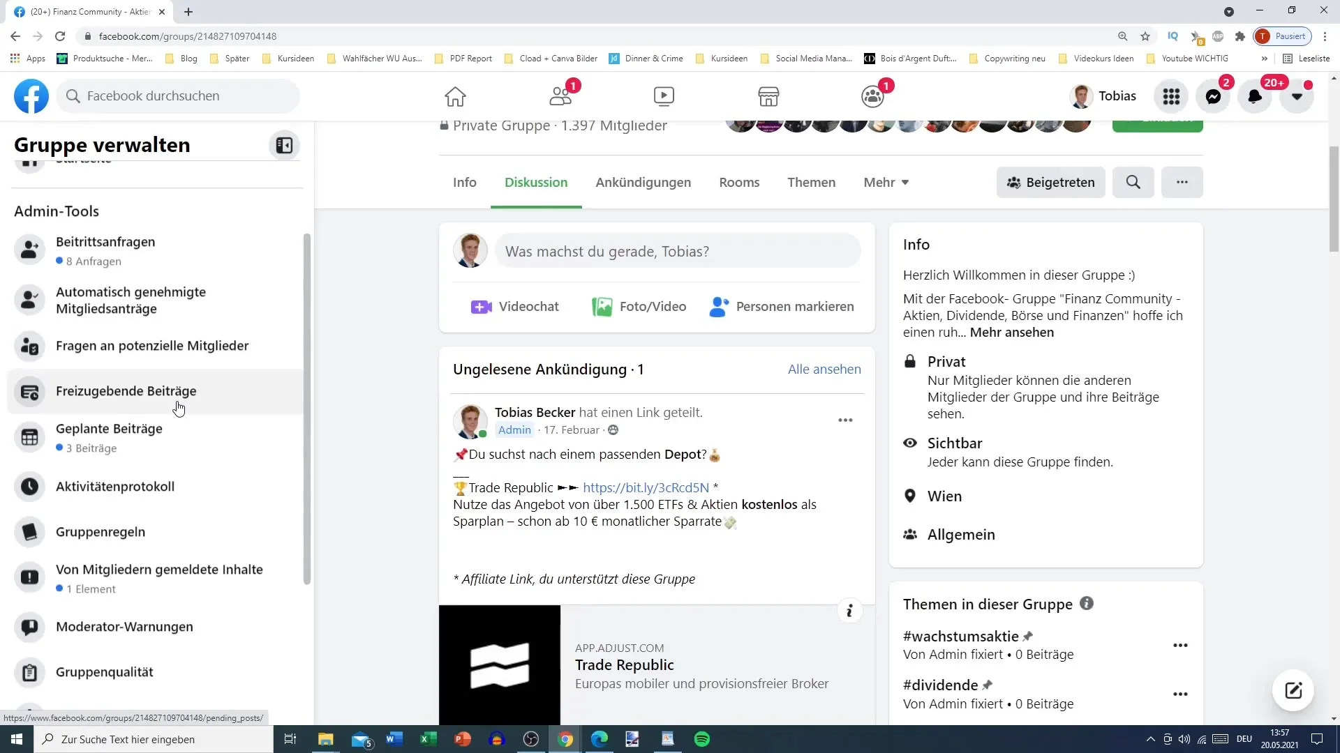Screen dimensions: 1340x753
Task: Collapse the Gruppe verwalten sidebar panel icon
Action: pyautogui.click(x=284, y=145)
